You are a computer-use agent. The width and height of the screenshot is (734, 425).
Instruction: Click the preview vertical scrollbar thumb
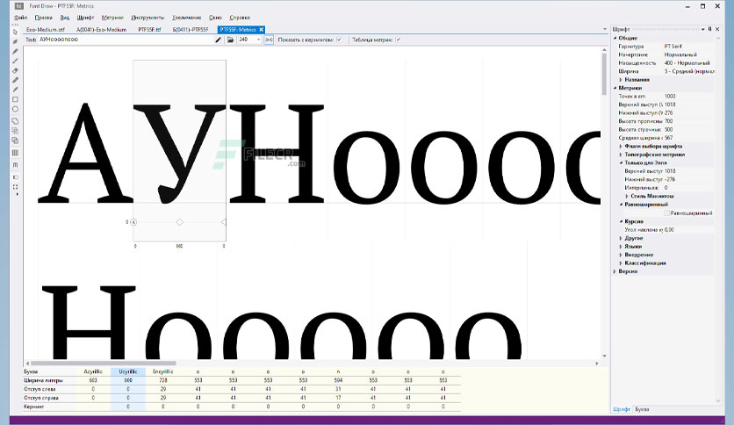604,74
